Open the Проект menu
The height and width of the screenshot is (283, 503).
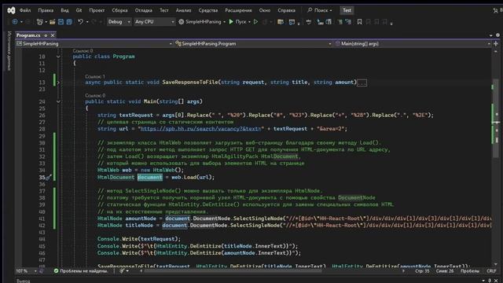[97, 10]
